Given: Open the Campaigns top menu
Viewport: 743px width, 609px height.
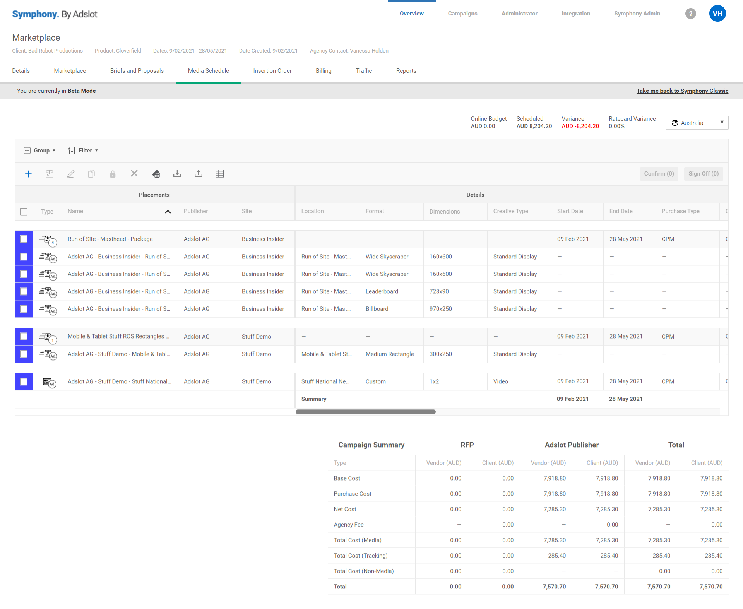Looking at the screenshot, I should pos(462,14).
